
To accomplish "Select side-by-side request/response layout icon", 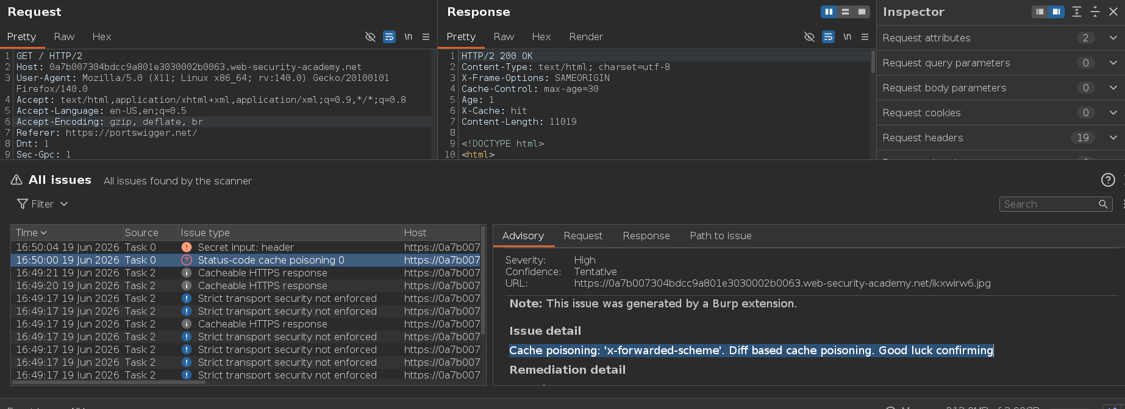I will tap(829, 12).
